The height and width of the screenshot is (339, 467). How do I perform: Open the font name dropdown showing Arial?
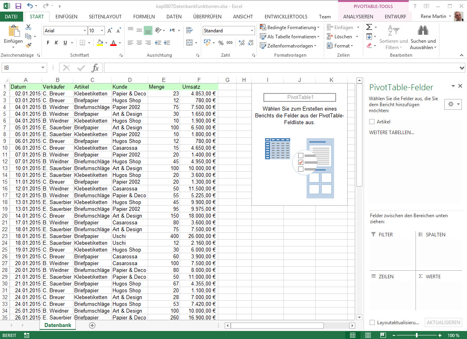(84, 31)
